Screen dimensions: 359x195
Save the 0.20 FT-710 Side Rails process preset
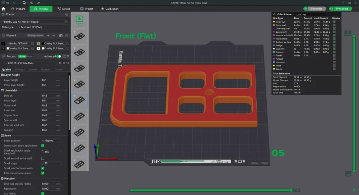[60, 63]
